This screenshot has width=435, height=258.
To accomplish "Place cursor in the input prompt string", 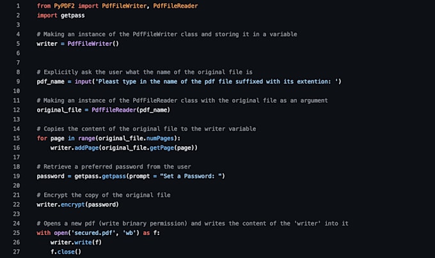I will point(217,81).
